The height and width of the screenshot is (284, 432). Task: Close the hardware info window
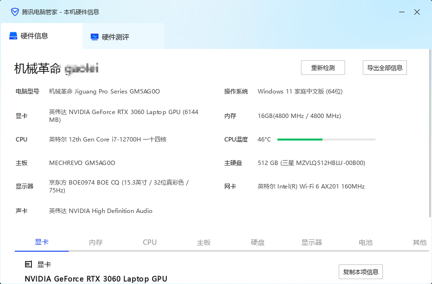coord(417,12)
